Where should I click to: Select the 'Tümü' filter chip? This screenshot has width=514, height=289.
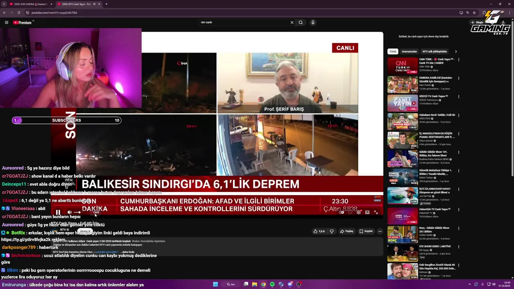coord(393,51)
